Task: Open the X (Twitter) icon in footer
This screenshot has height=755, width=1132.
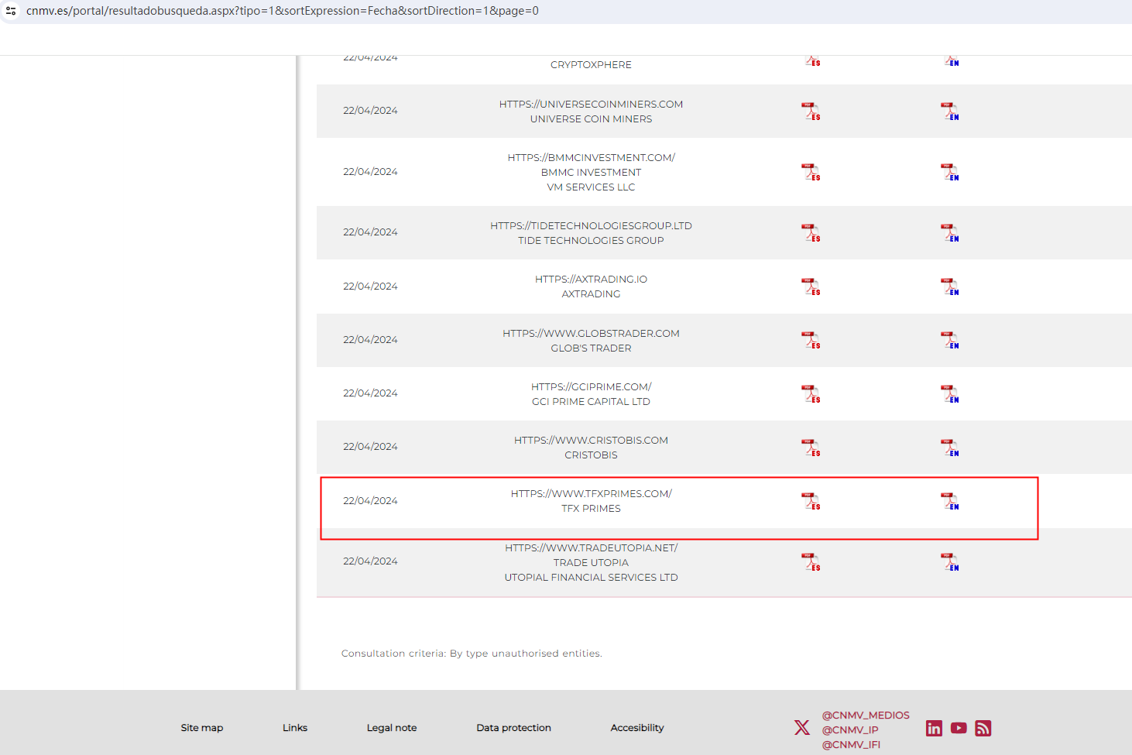Action: 802,728
